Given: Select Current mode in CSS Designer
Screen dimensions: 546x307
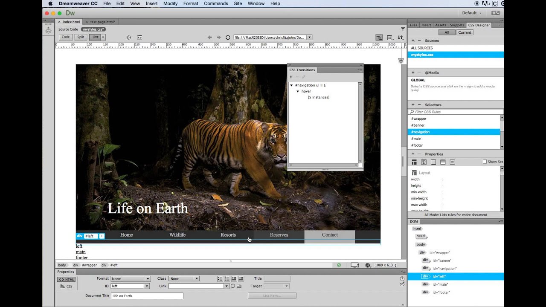Looking at the screenshot, I should [465, 32].
